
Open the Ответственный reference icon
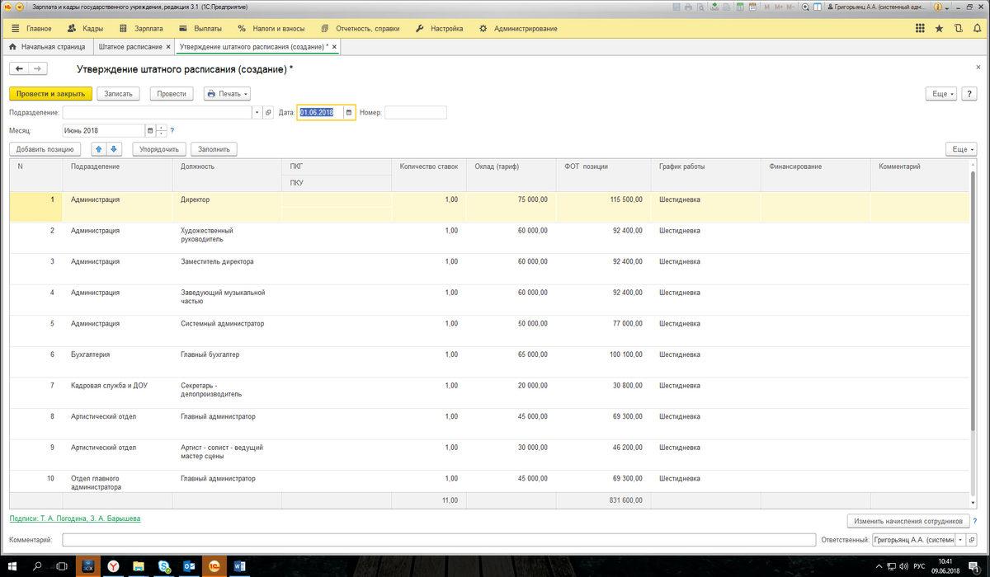point(971,540)
